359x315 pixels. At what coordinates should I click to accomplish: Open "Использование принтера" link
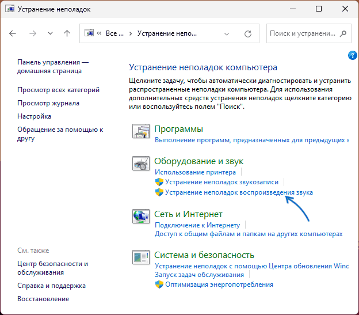point(195,172)
